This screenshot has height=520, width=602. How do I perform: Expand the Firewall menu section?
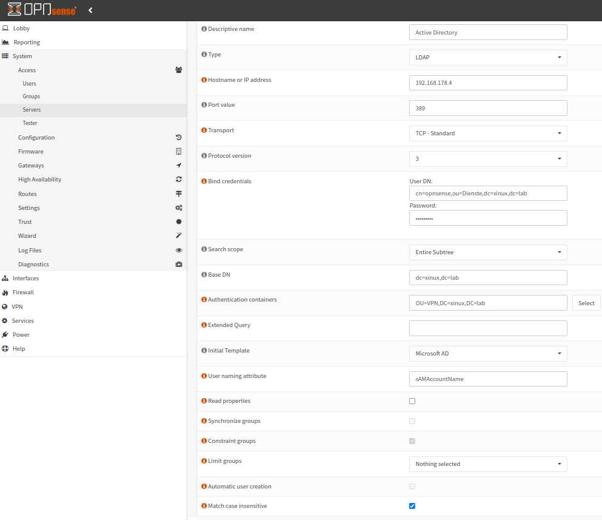point(23,292)
